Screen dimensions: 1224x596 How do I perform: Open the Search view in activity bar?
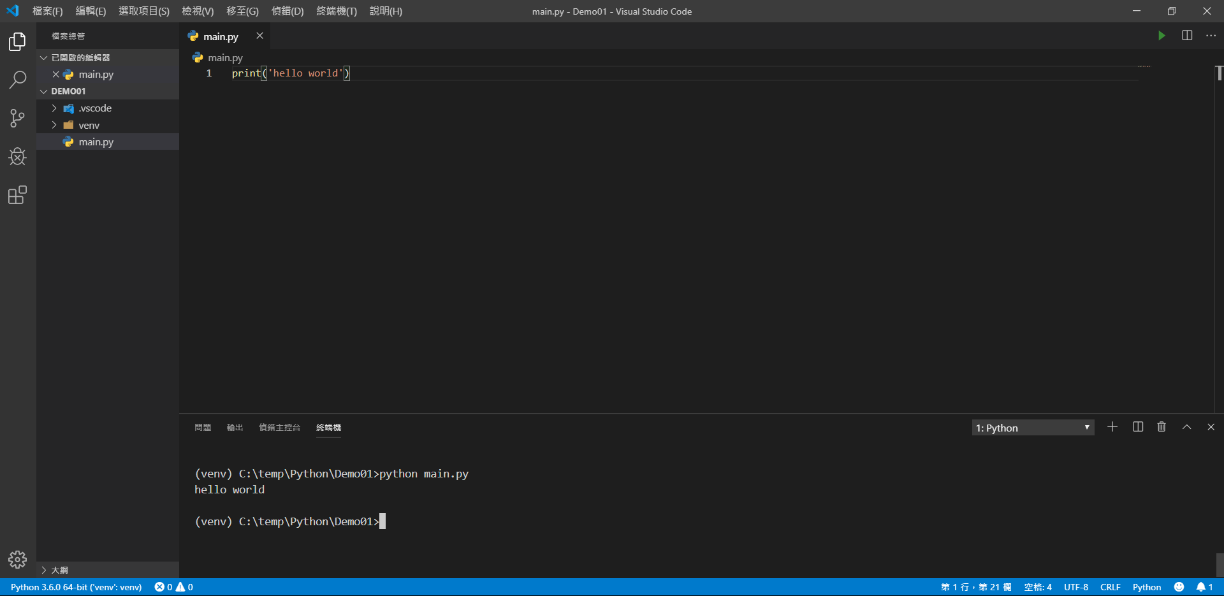click(x=17, y=80)
